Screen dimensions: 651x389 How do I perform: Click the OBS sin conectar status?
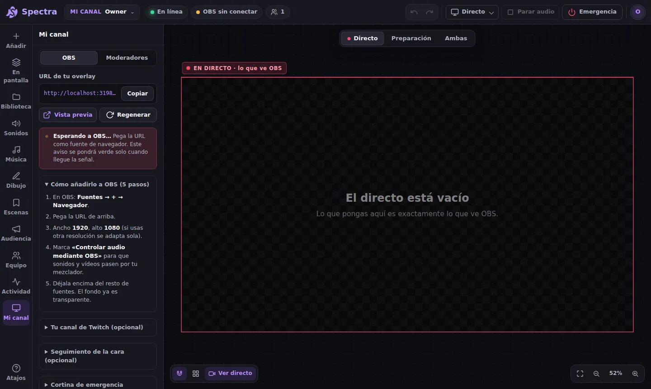coord(226,12)
